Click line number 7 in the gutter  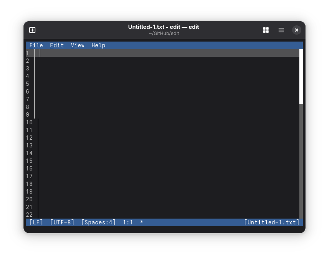27,99
